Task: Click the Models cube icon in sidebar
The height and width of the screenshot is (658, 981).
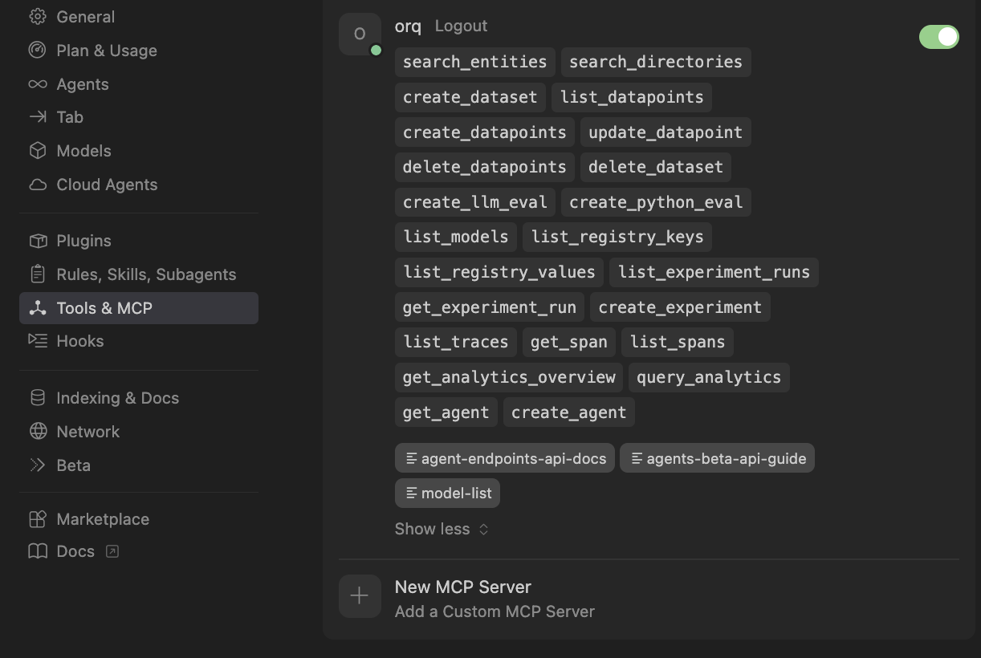Action: coord(37,150)
